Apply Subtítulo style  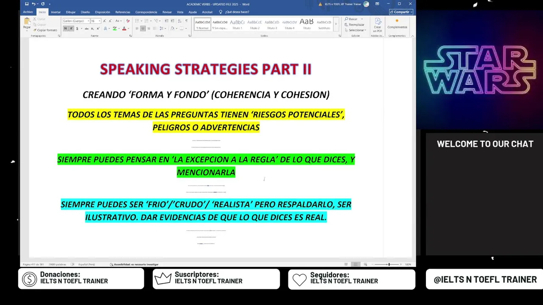[324, 25]
